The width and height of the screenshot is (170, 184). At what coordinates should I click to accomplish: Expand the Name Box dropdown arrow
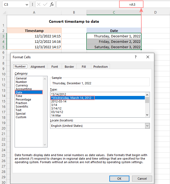click(27, 4)
